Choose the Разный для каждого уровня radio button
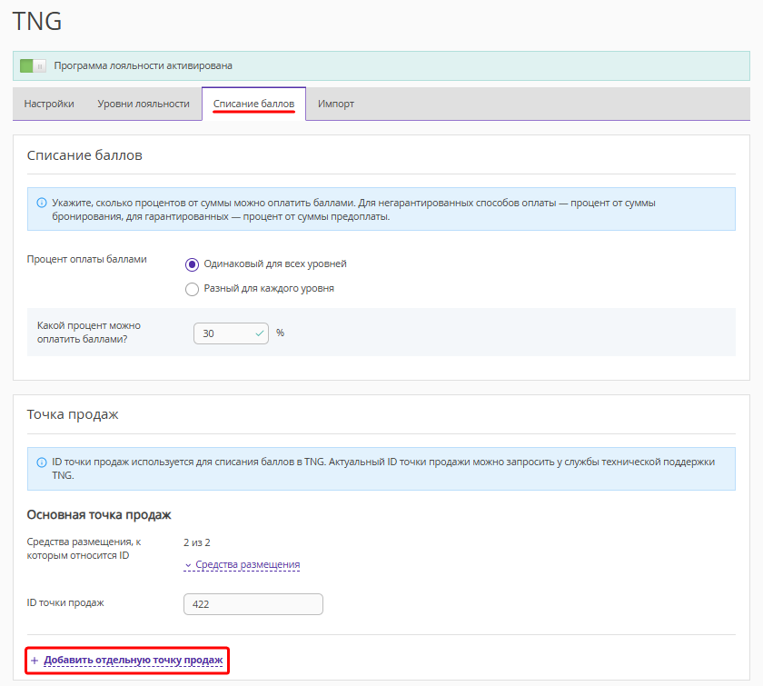This screenshot has width=763, height=686. tap(192, 289)
